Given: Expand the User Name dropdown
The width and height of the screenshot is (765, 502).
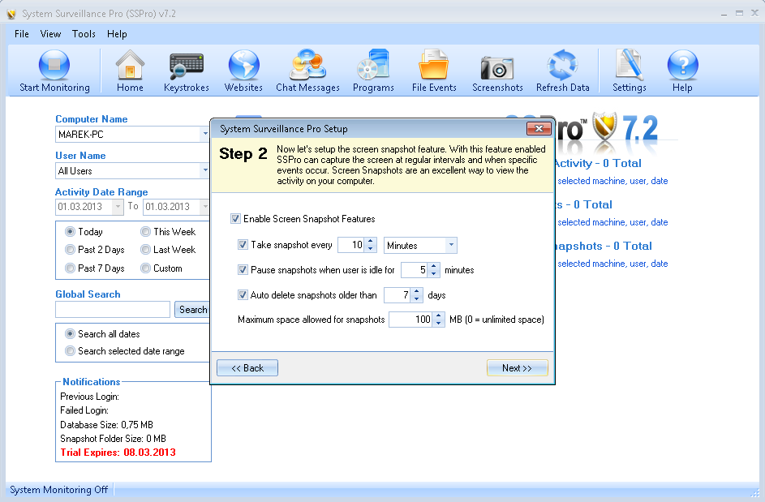Looking at the screenshot, I should tap(205, 171).
